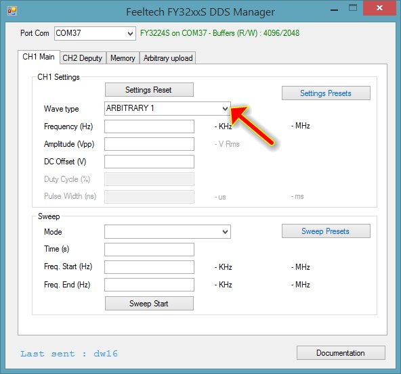Open the Documentation button

tap(341, 353)
